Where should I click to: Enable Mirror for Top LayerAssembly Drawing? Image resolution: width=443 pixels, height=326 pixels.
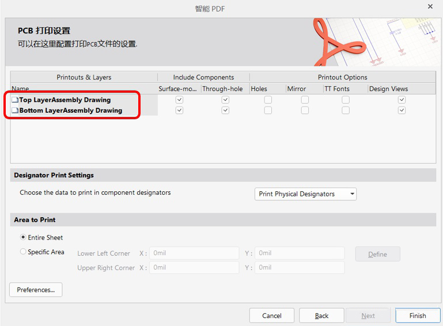pos(305,100)
